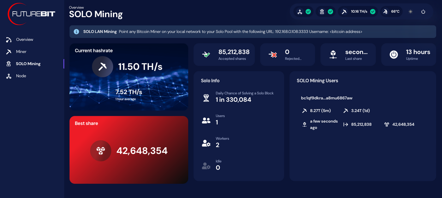Toggle the light theme sun icon
The height and width of the screenshot is (198, 442).
tap(410, 11)
